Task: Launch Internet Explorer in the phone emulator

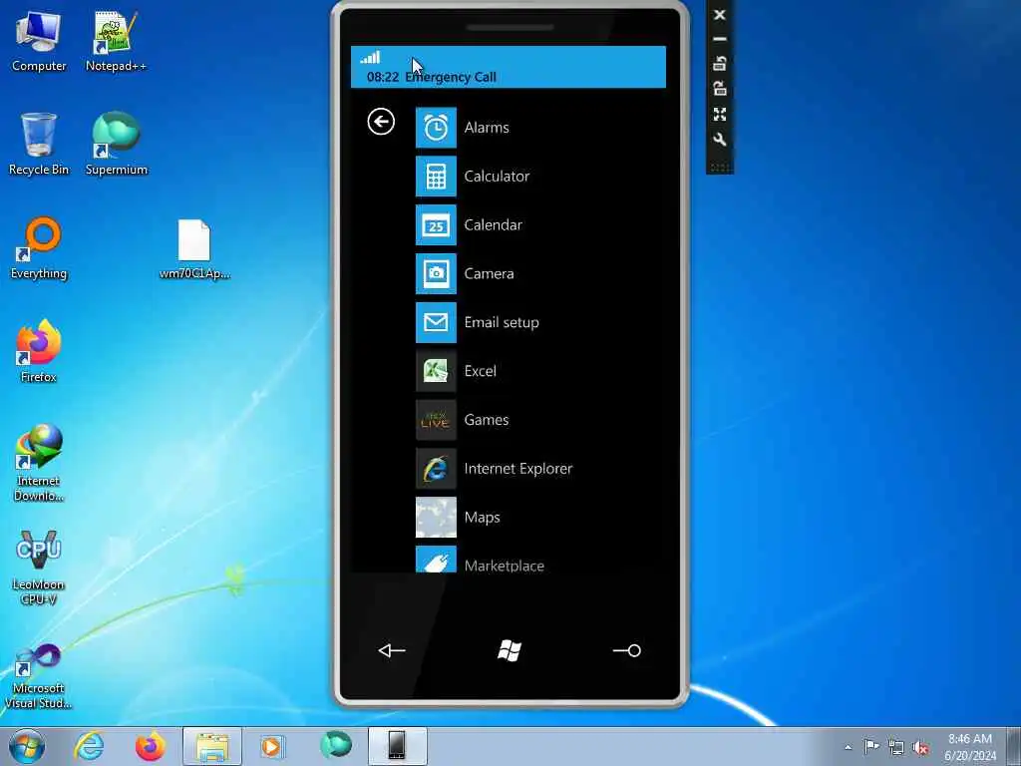Action: [436, 469]
